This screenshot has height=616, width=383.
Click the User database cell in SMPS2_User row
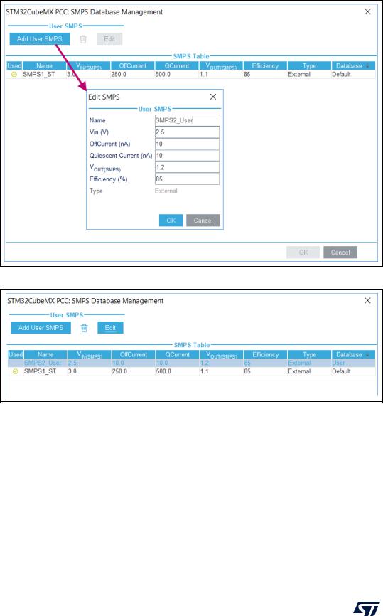pos(338,363)
